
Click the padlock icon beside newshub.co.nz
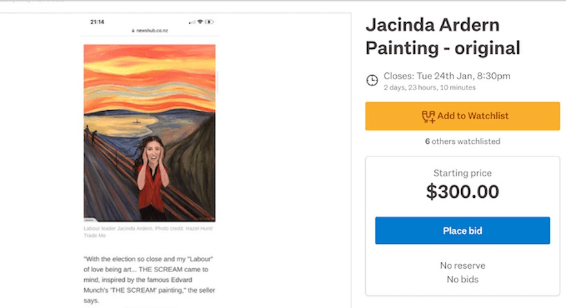pyautogui.click(x=133, y=32)
